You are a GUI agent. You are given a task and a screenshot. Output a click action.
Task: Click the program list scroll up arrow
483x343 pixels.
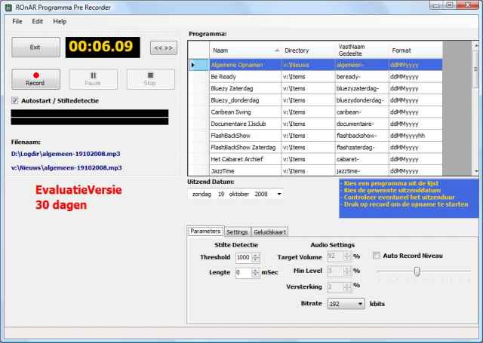coord(476,45)
